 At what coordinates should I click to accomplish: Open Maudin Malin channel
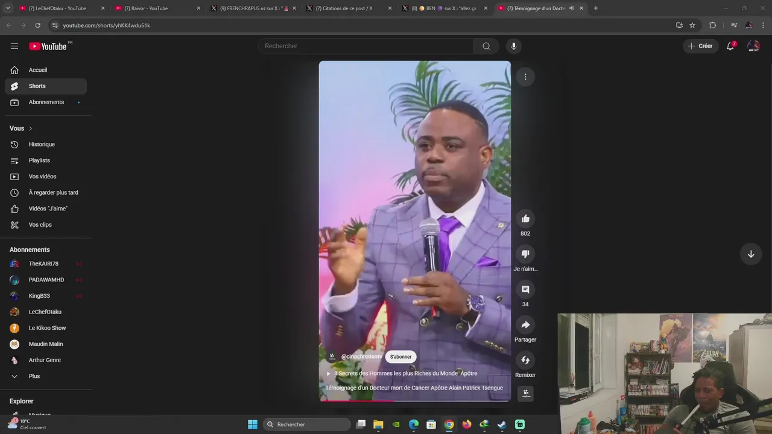pyautogui.click(x=46, y=344)
